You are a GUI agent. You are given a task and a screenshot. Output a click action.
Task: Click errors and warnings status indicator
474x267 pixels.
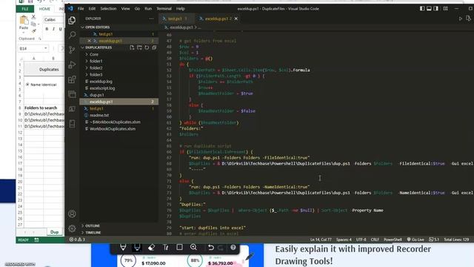(77, 240)
